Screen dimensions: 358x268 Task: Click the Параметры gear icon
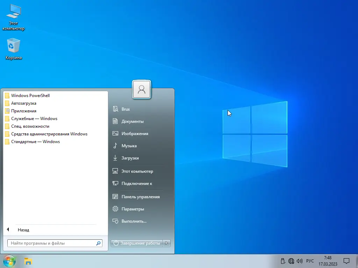tap(115, 209)
